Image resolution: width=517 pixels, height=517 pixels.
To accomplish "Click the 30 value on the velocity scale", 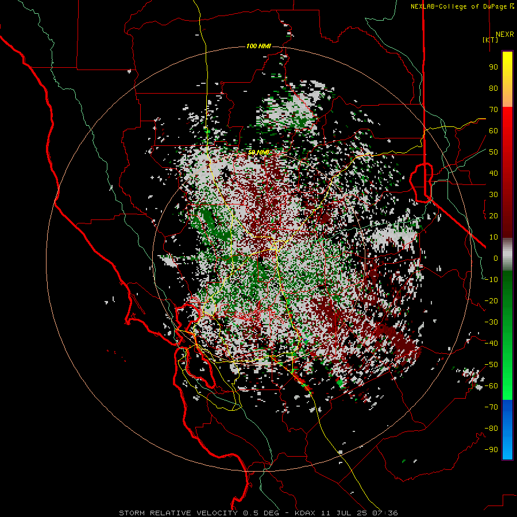I will pyautogui.click(x=493, y=195).
